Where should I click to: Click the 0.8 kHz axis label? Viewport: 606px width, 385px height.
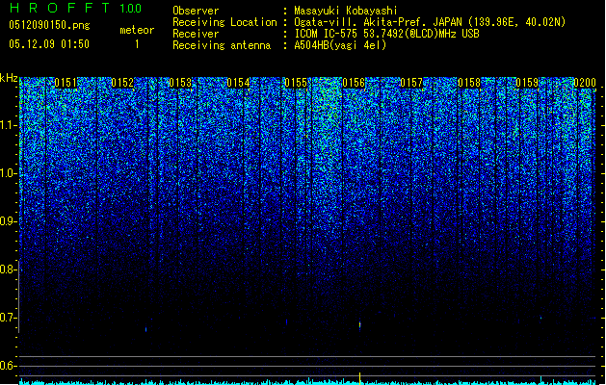click(9, 269)
